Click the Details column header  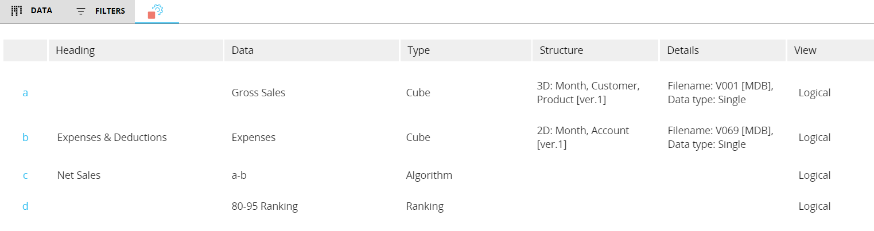(x=683, y=50)
